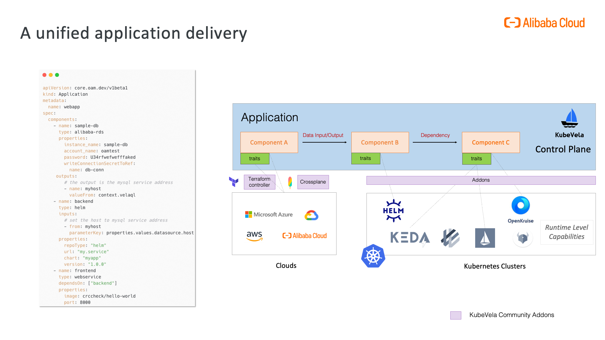Click the traits box under Component B

coord(366,158)
